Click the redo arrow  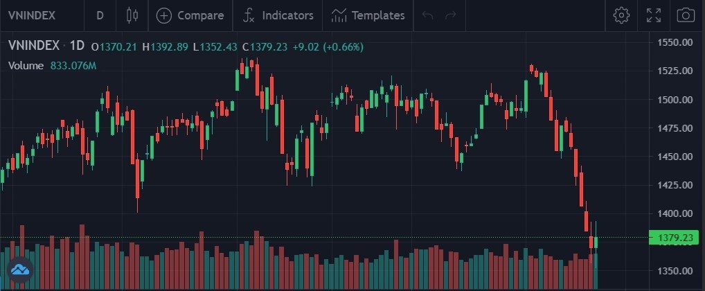451,15
